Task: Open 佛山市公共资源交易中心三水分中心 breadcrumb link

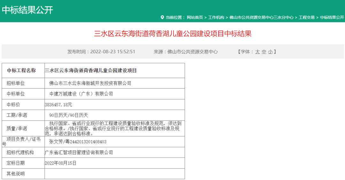Action: click(x=261, y=17)
